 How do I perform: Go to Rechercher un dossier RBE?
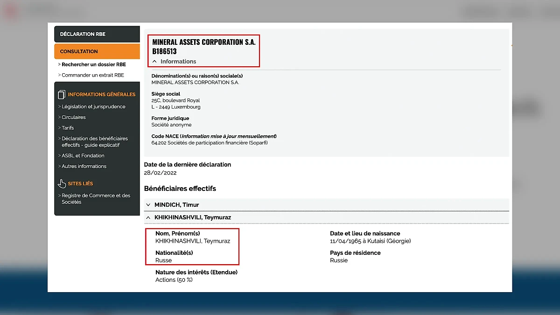click(x=93, y=64)
